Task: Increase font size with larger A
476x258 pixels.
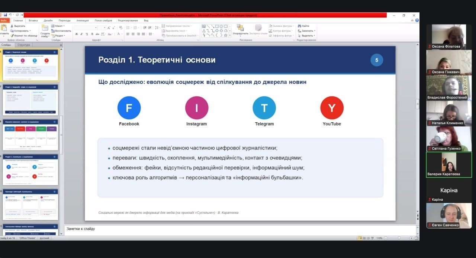Action: (x=109, y=28)
